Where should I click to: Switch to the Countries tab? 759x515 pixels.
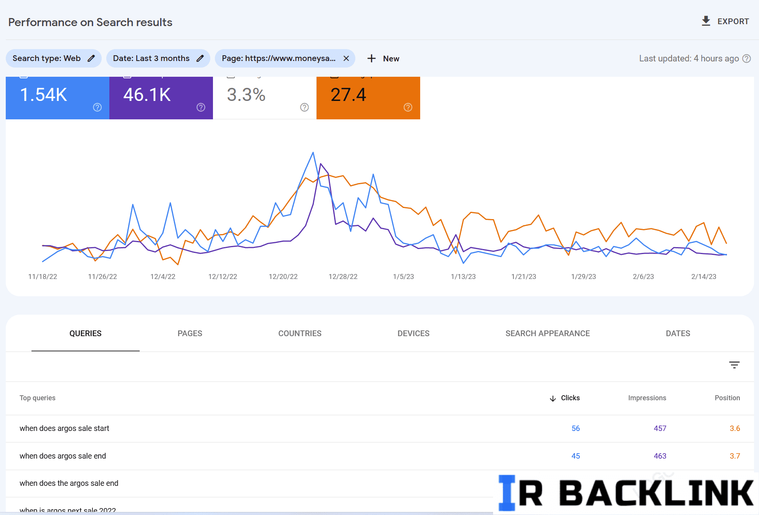tap(300, 333)
